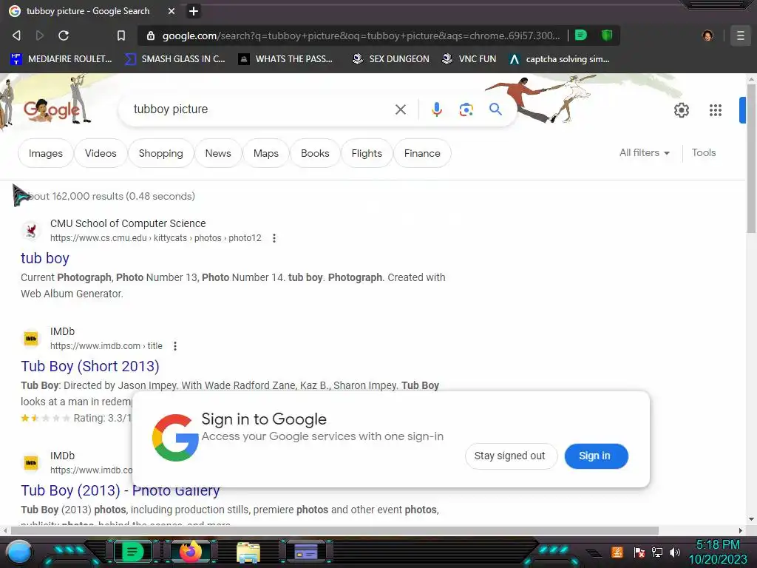
Task: Open the search Tools options
Action: pos(704,152)
